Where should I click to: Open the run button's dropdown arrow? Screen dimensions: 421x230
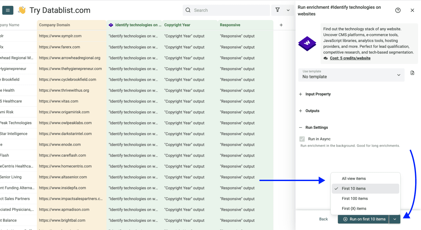coord(394,219)
